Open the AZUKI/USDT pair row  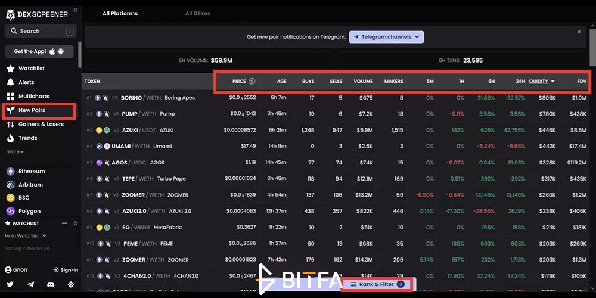(x=336, y=130)
